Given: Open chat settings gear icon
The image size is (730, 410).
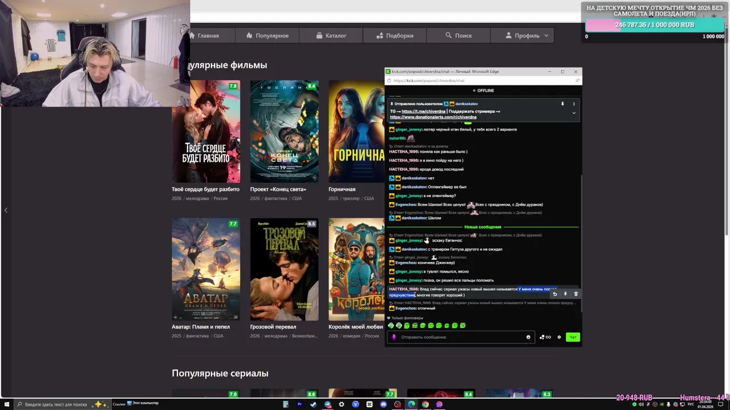Looking at the screenshot, I should (x=559, y=337).
